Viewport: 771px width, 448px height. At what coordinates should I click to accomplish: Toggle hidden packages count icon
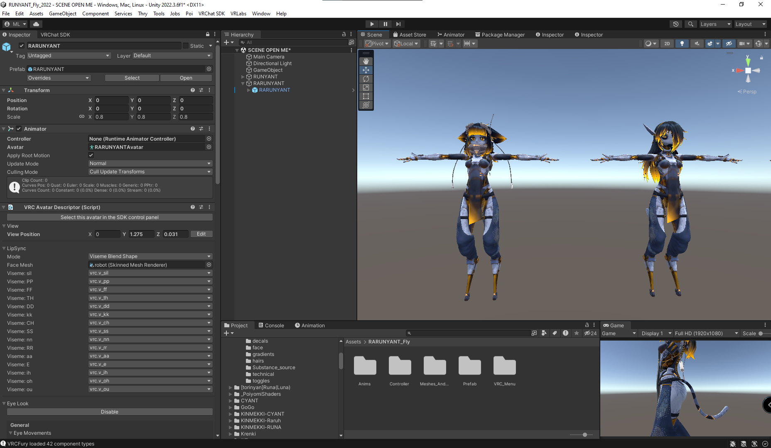coord(590,333)
